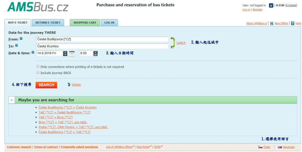Check the Include journey BACK box
This screenshot has width=302, height=152.
coord(38,72)
